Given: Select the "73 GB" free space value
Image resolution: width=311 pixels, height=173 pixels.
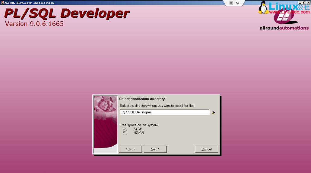Looking at the screenshot, I should coord(138,129).
